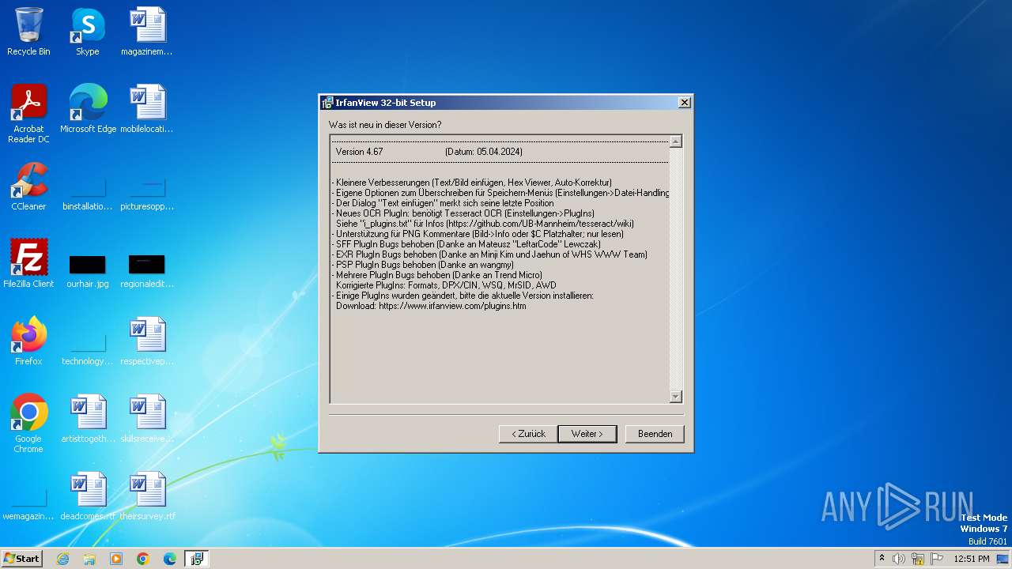Click the 'Korrigierte PlugIns: Formats' line

446,285
